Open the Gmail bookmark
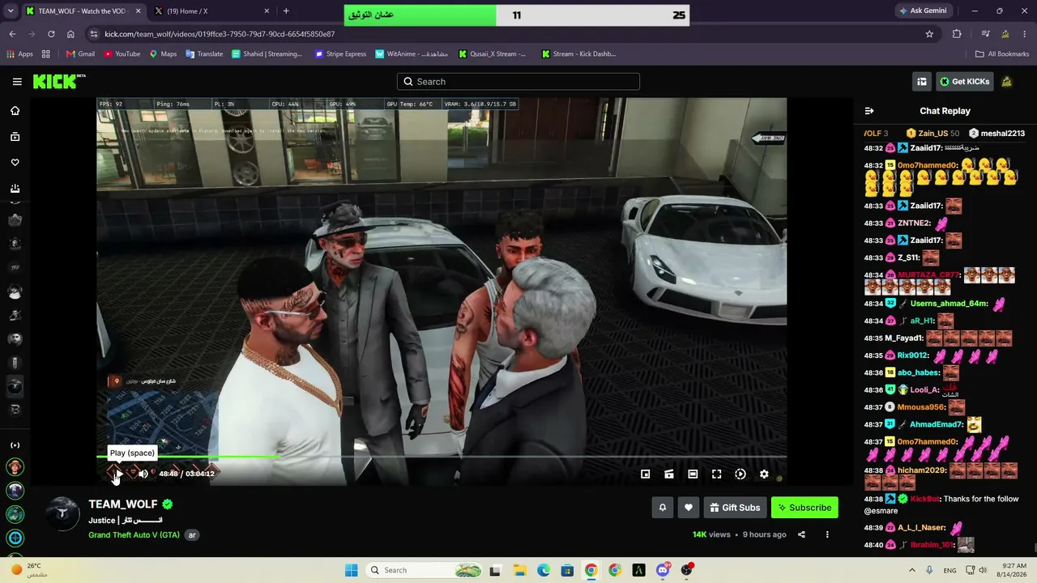This screenshot has height=583, width=1037. pyautogui.click(x=80, y=54)
